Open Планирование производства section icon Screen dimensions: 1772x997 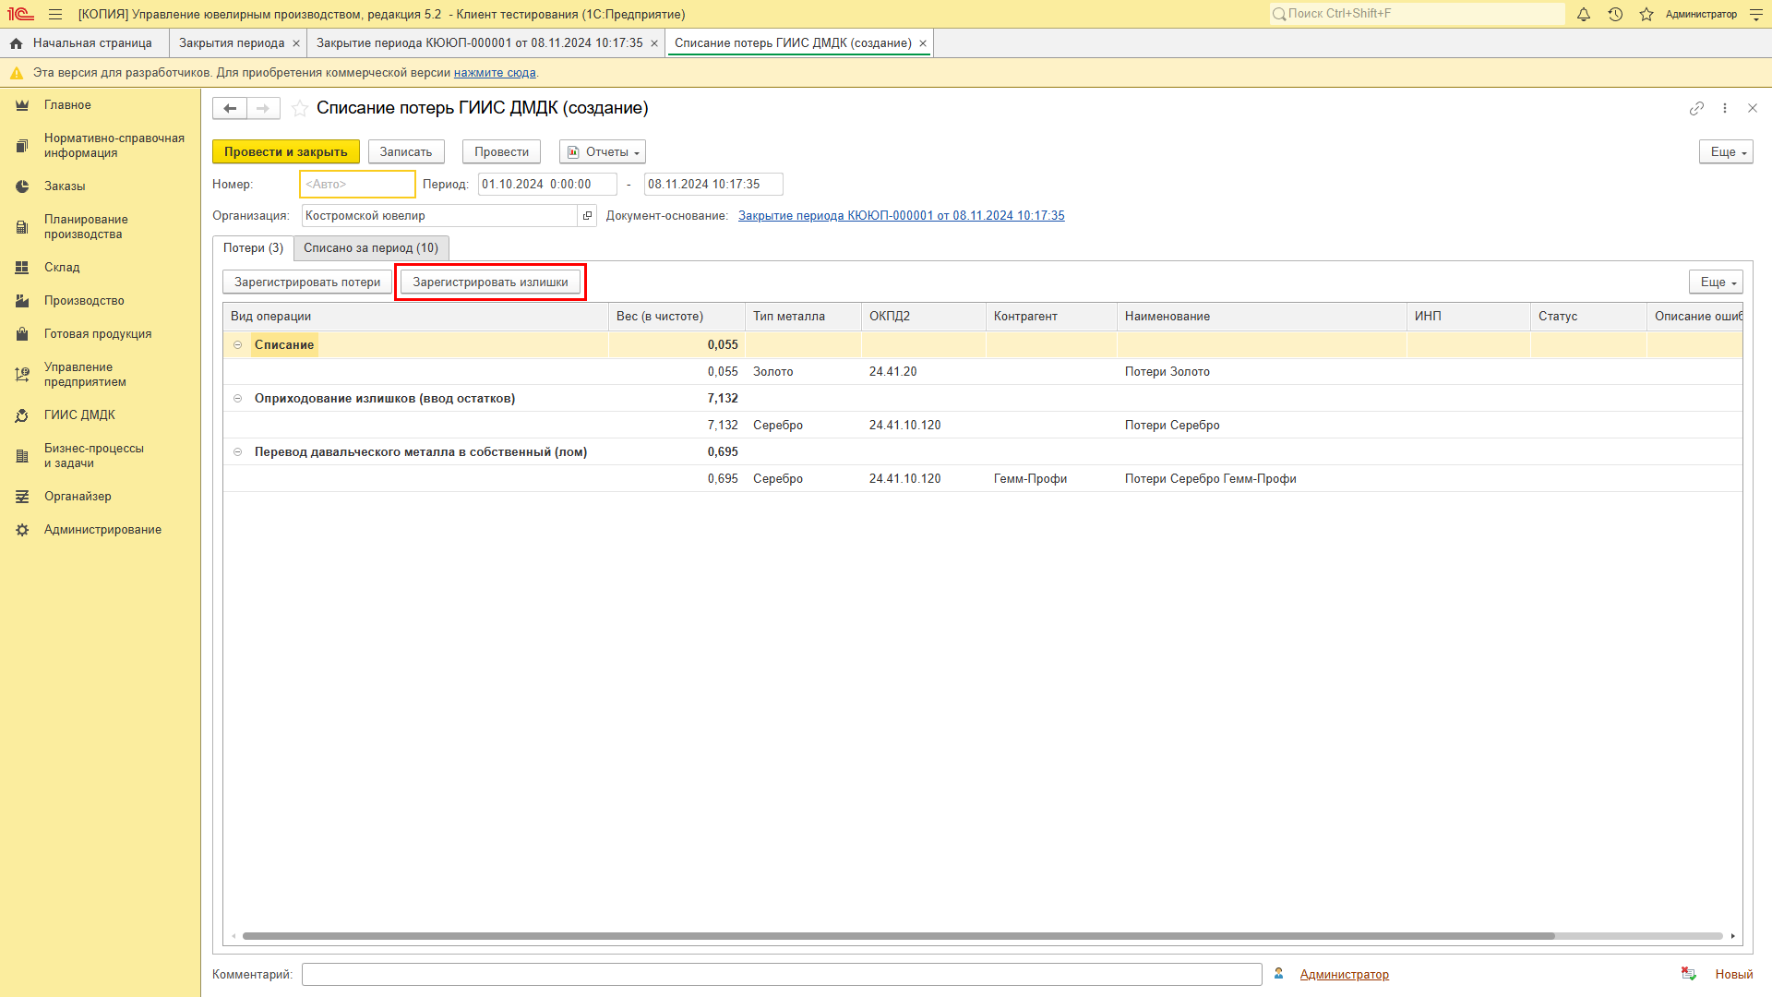pos(22,227)
